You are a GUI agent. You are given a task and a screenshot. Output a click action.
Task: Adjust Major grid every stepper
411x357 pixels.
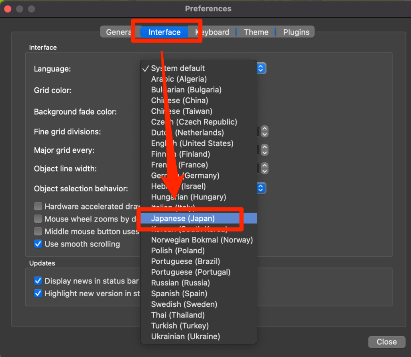265,150
